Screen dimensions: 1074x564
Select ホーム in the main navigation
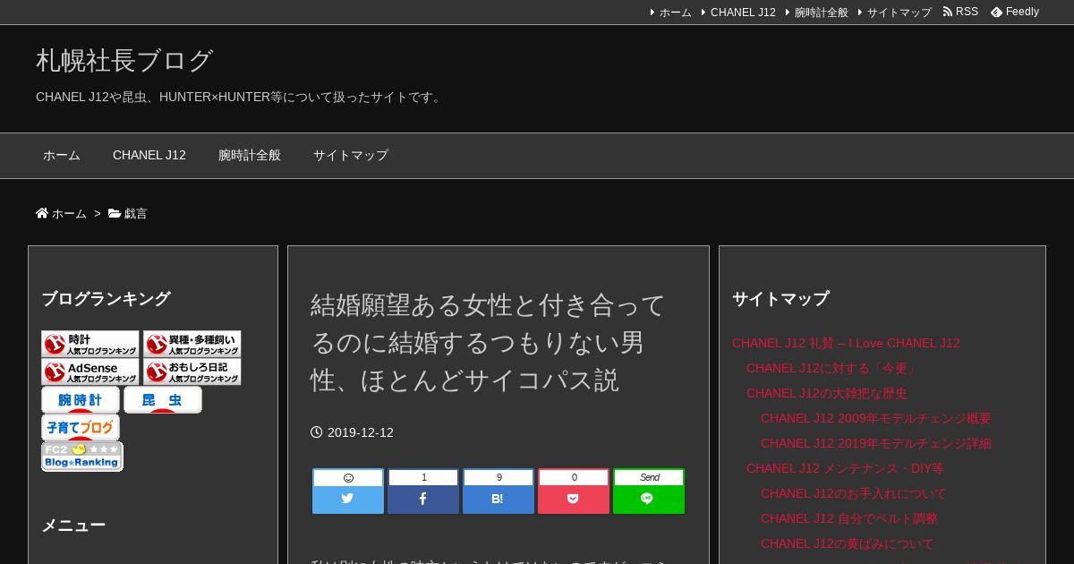click(62, 156)
